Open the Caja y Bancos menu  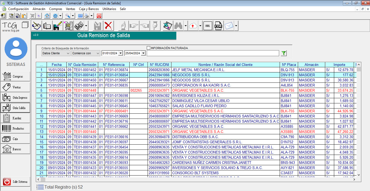(89, 9)
